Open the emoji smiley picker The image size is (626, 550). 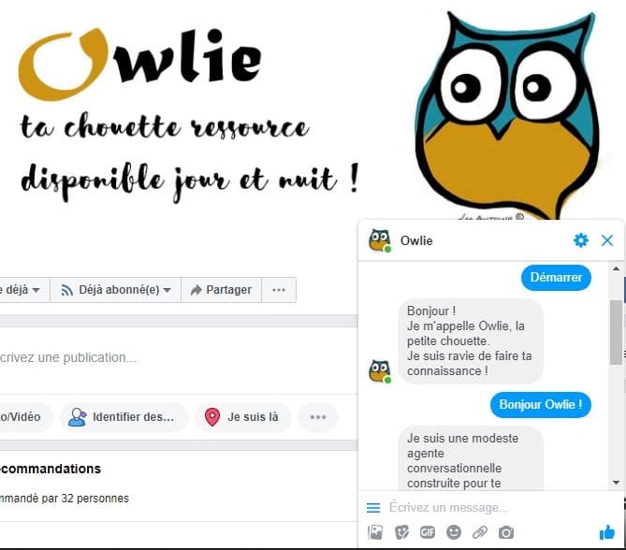454,532
